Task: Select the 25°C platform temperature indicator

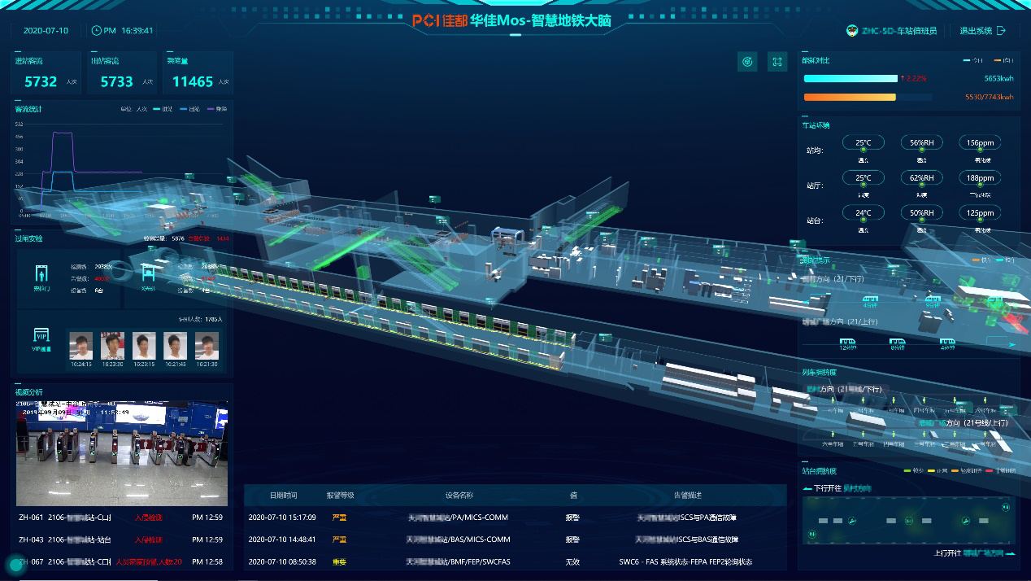Action: click(x=863, y=143)
